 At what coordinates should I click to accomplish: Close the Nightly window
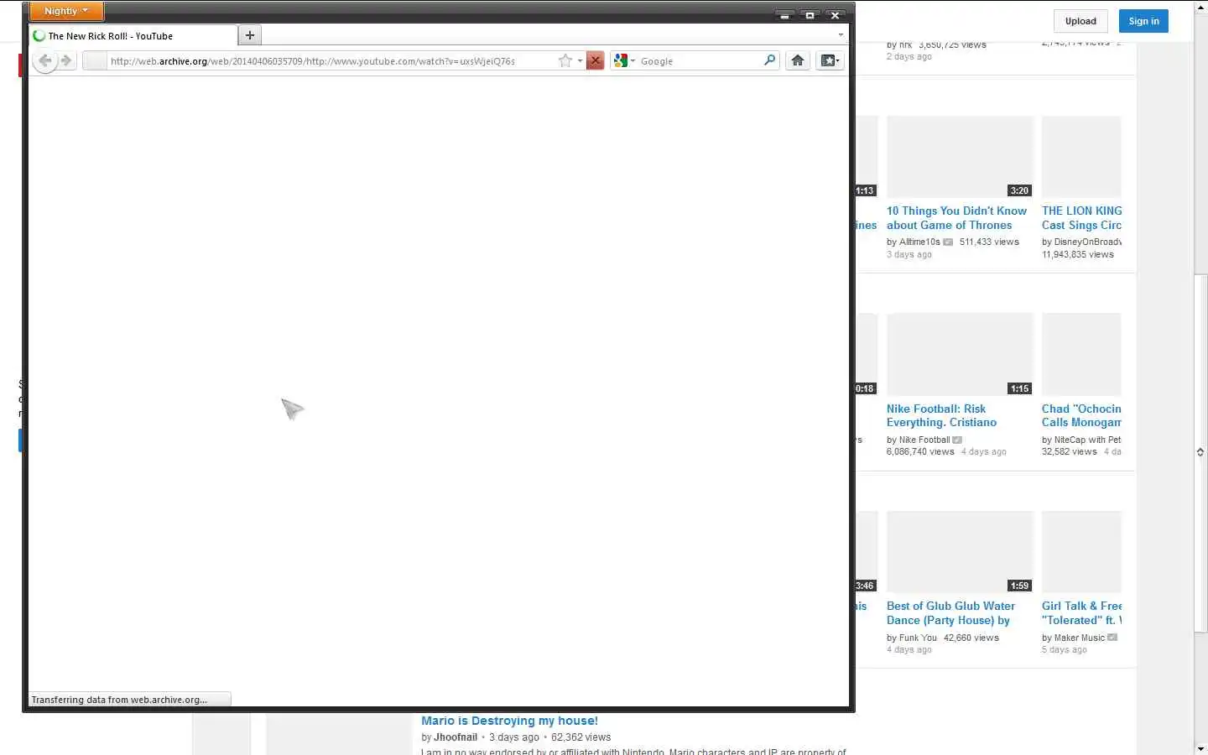(835, 14)
